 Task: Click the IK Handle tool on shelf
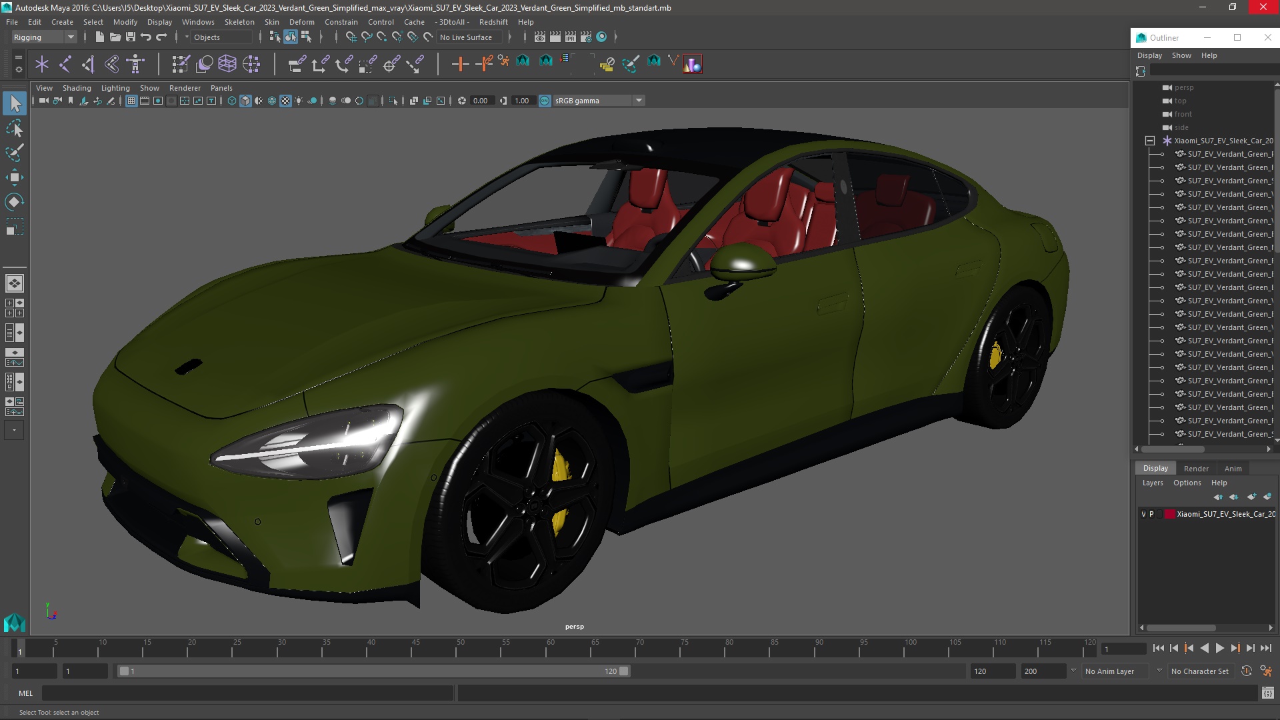point(89,64)
